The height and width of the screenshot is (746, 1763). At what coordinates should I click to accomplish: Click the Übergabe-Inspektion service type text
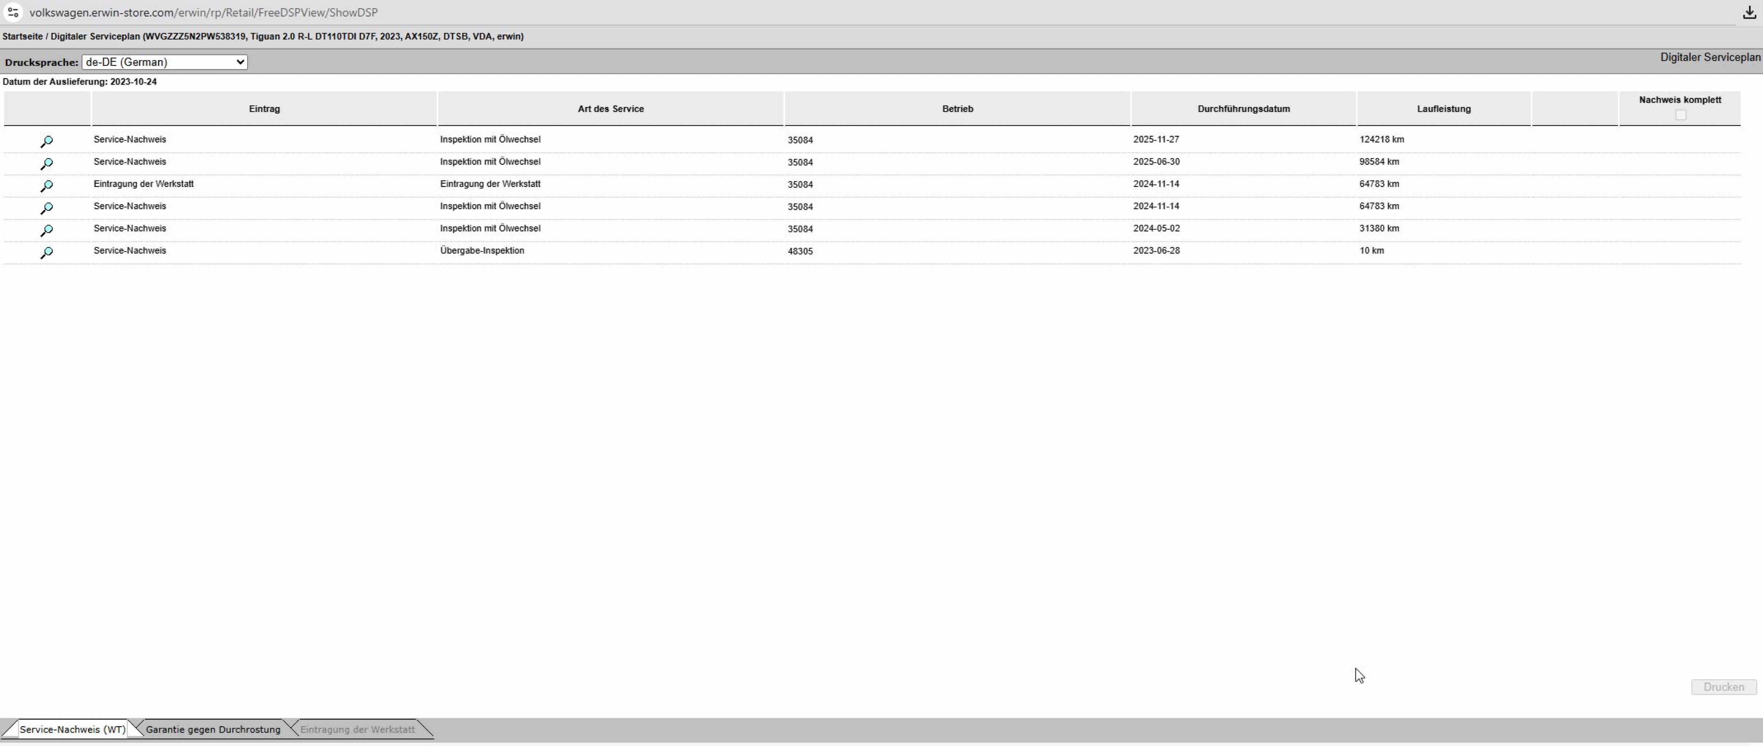point(482,251)
